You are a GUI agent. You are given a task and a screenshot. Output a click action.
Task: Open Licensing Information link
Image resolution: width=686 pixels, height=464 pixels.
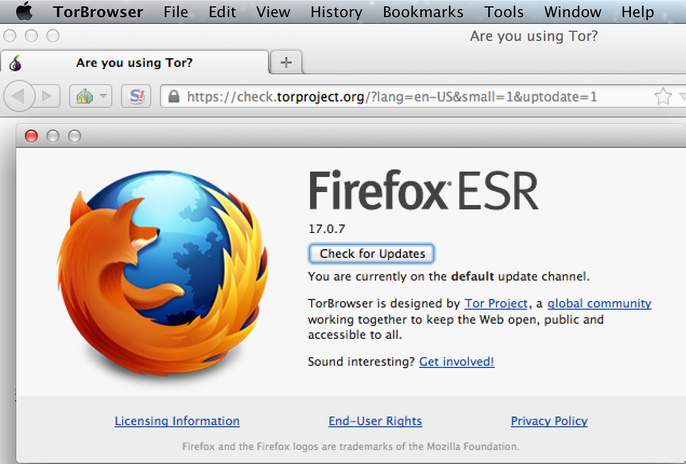(x=177, y=421)
